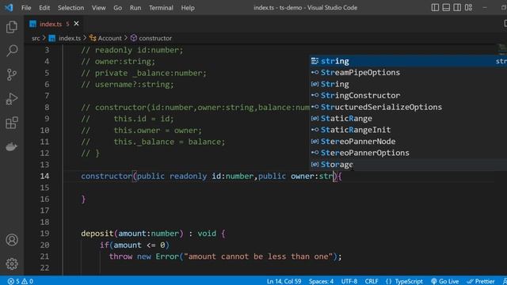The height and width of the screenshot is (285, 507).
Task: Open the Go menu
Action: (x=118, y=8)
